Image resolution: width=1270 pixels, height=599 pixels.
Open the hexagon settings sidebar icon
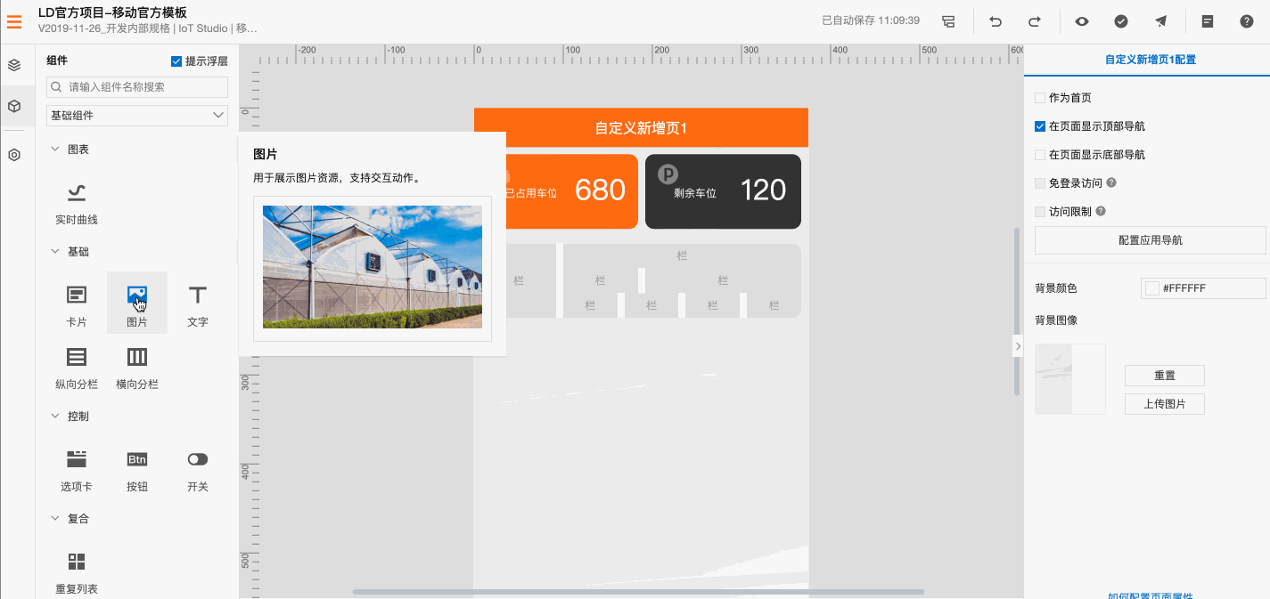pyautogui.click(x=14, y=154)
